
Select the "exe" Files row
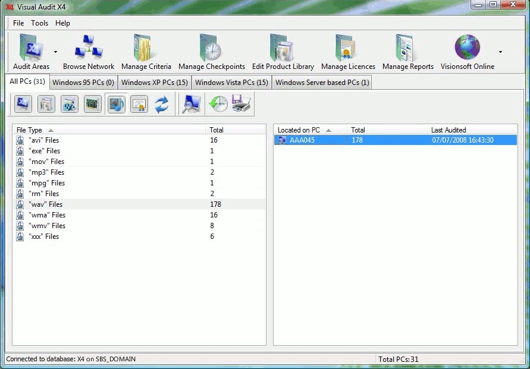coord(139,151)
